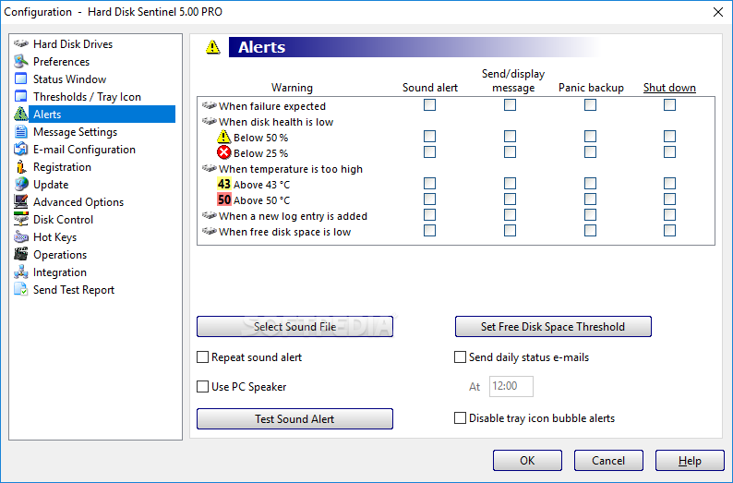The image size is (733, 483).
Task: Click the Integration network icon
Action: coord(21,272)
